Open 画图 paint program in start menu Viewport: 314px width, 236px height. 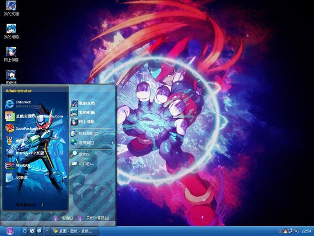tap(14, 141)
